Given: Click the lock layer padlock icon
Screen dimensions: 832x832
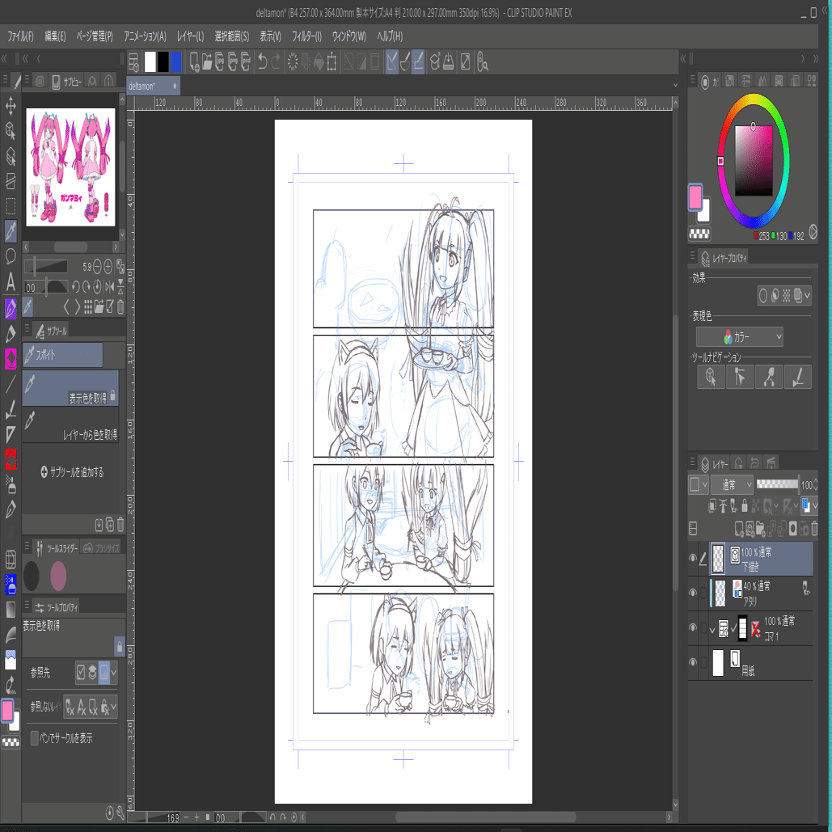Looking at the screenshot, I should 744,505.
